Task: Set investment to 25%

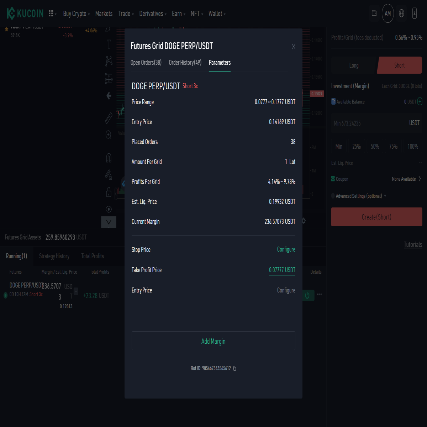Action: click(357, 146)
